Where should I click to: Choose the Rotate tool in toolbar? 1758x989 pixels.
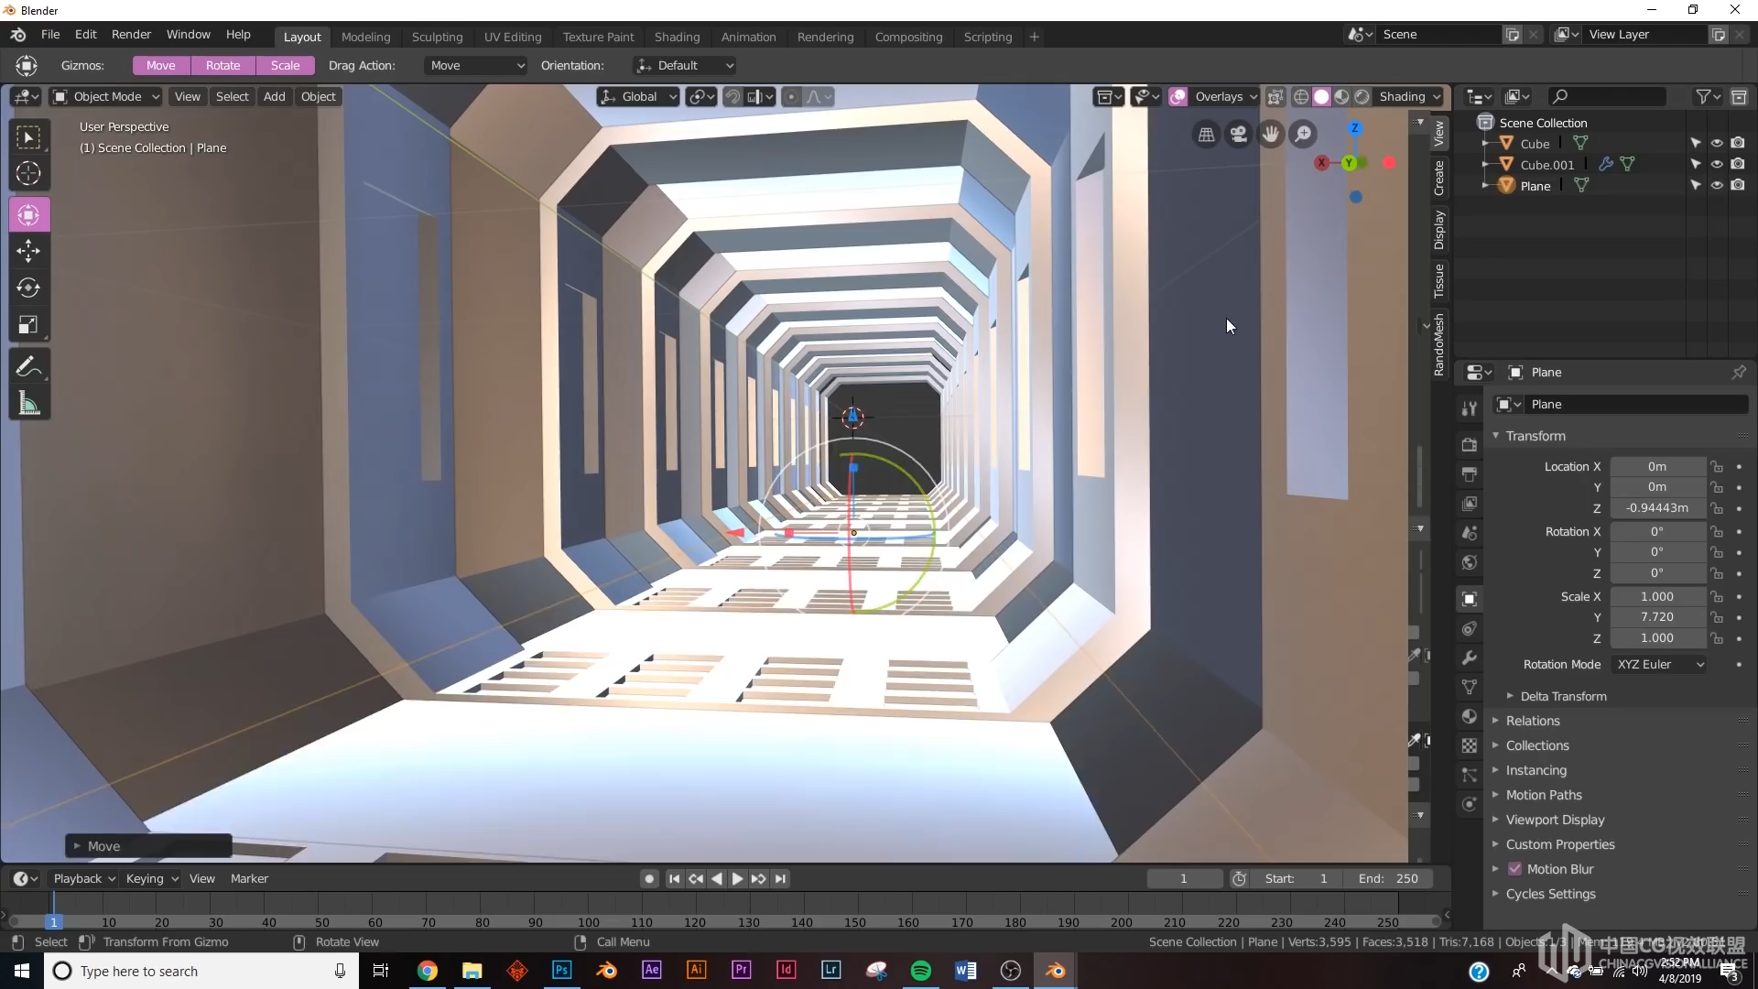click(x=29, y=288)
